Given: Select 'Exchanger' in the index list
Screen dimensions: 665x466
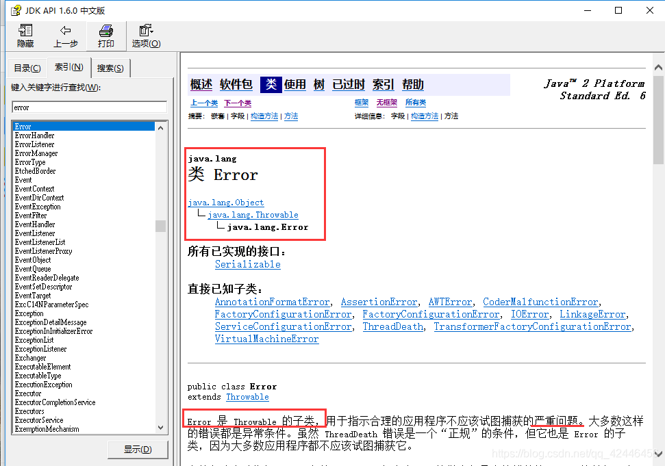Looking at the screenshot, I should click(30, 358).
